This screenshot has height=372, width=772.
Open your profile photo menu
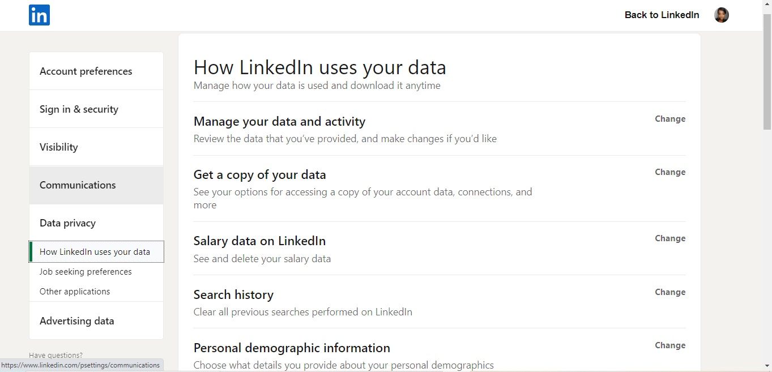[721, 15]
